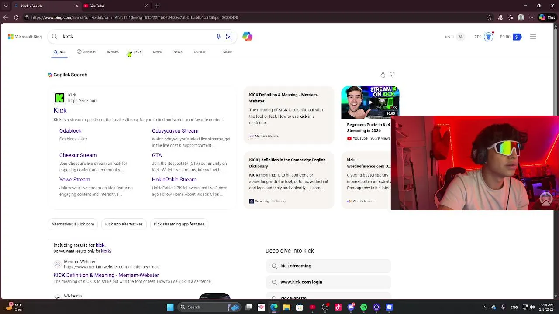Select the NEWS search tab
Image resolution: width=559 pixels, height=314 pixels.
(178, 52)
